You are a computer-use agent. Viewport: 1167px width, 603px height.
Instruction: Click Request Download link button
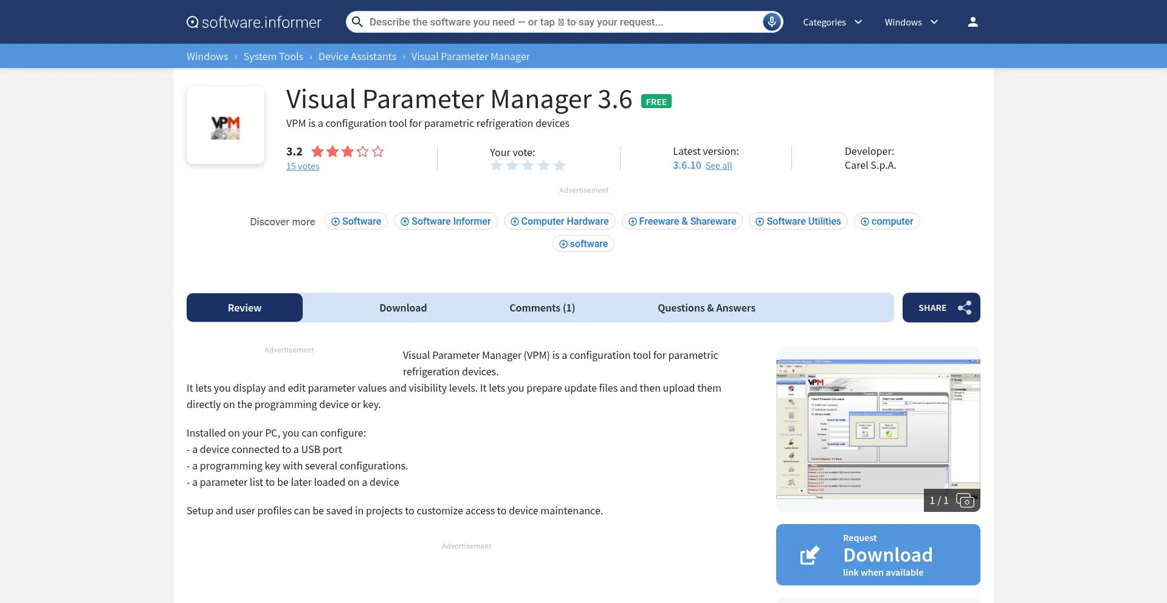(x=878, y=555)
